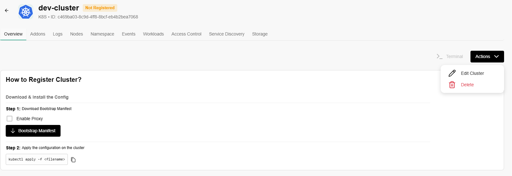
Task: Click the Not Registered status badge
Action: [100, 8]
